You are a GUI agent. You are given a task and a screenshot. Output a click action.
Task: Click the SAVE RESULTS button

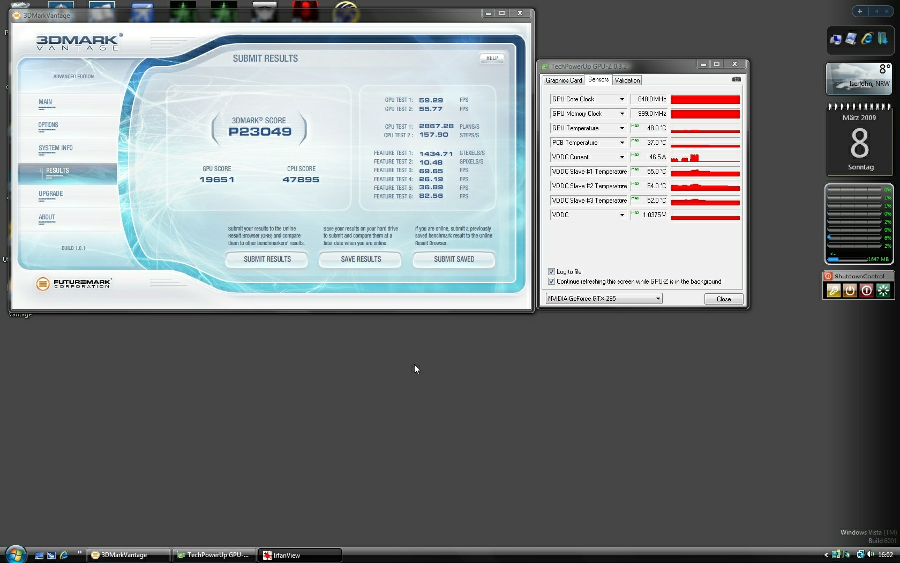[361, 260]
